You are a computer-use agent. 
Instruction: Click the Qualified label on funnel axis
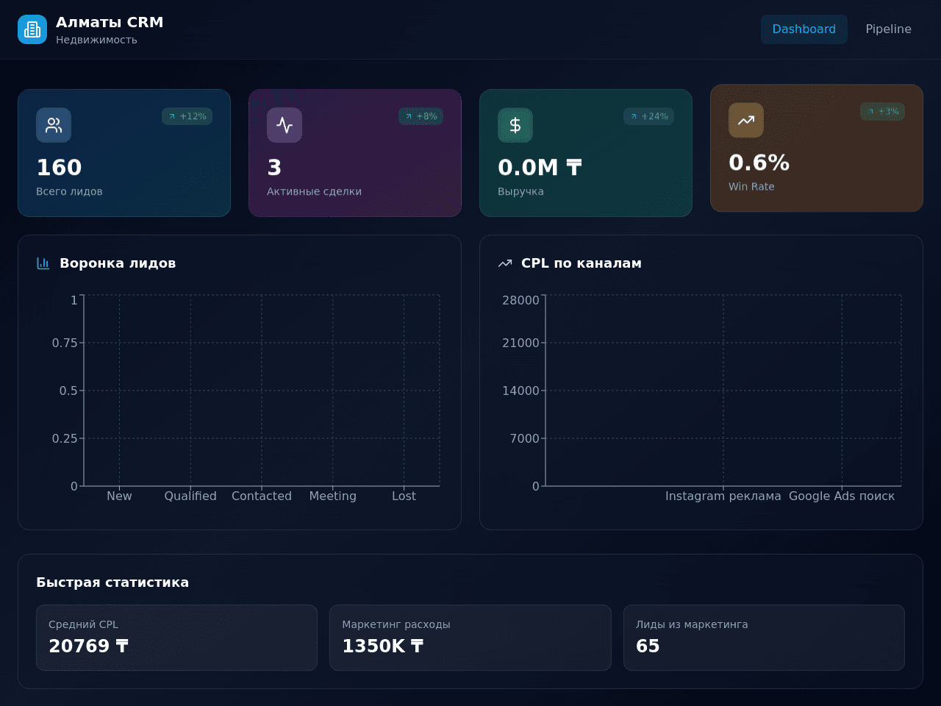coord(190,496)
